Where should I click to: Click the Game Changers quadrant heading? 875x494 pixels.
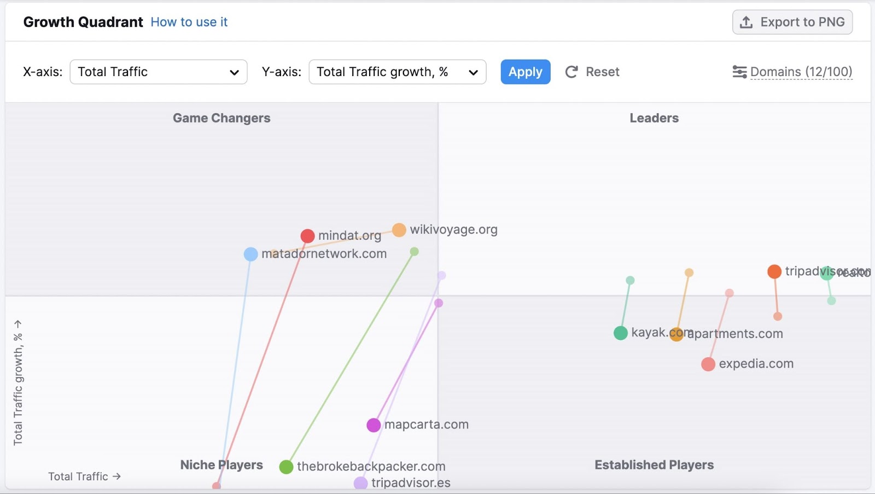click(x=221, y=118)
